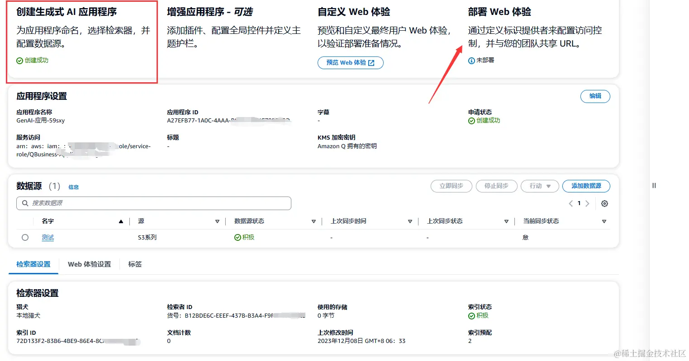Click the 未部署 info icon

click(471, 61)
